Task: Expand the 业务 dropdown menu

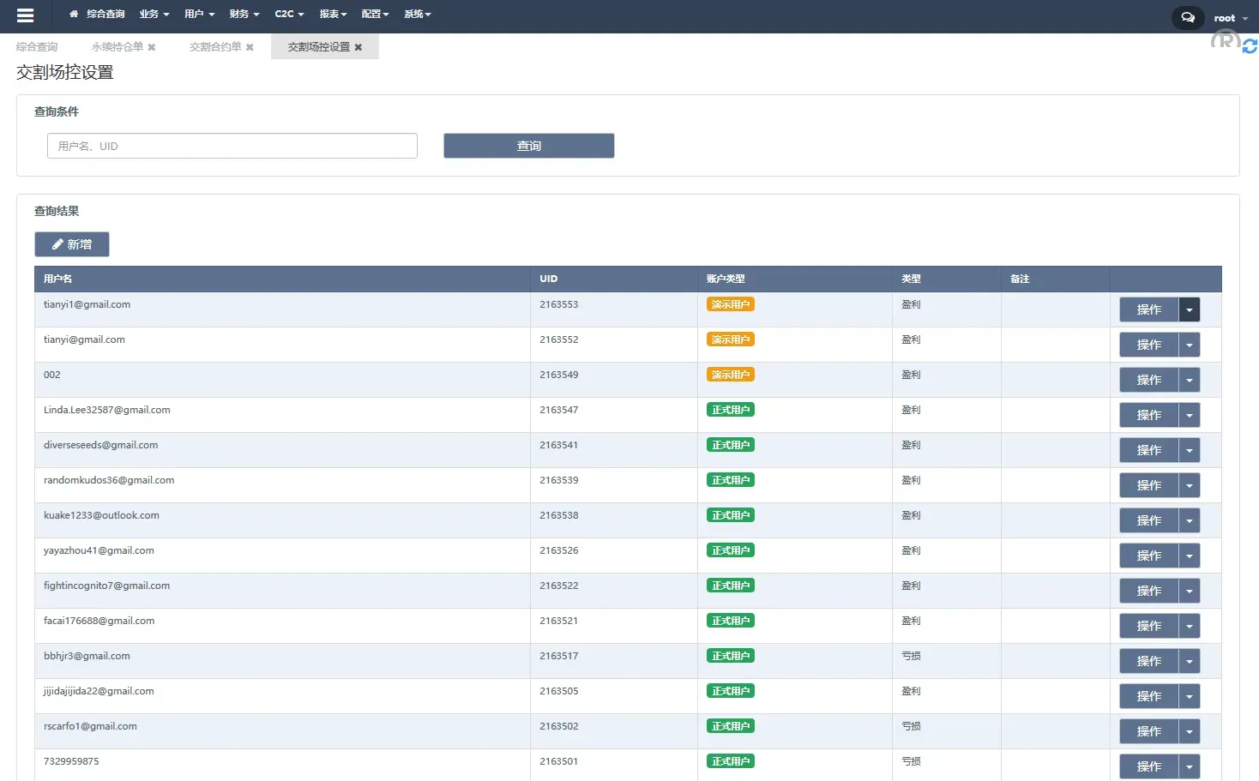Action: (x=154, y=14)
